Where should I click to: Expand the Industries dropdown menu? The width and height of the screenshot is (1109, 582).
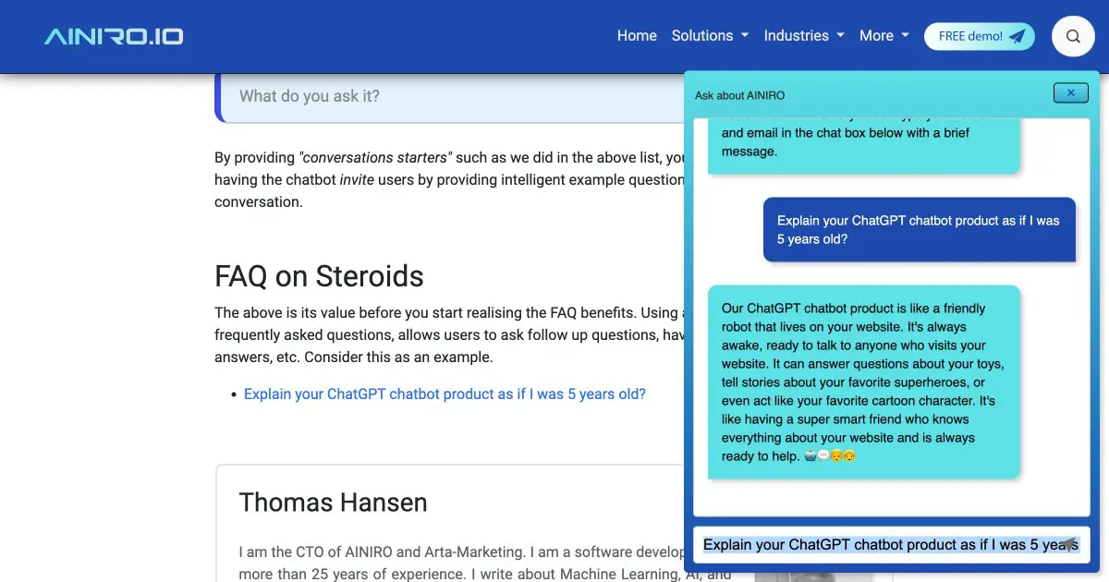(x=804, y=36)
